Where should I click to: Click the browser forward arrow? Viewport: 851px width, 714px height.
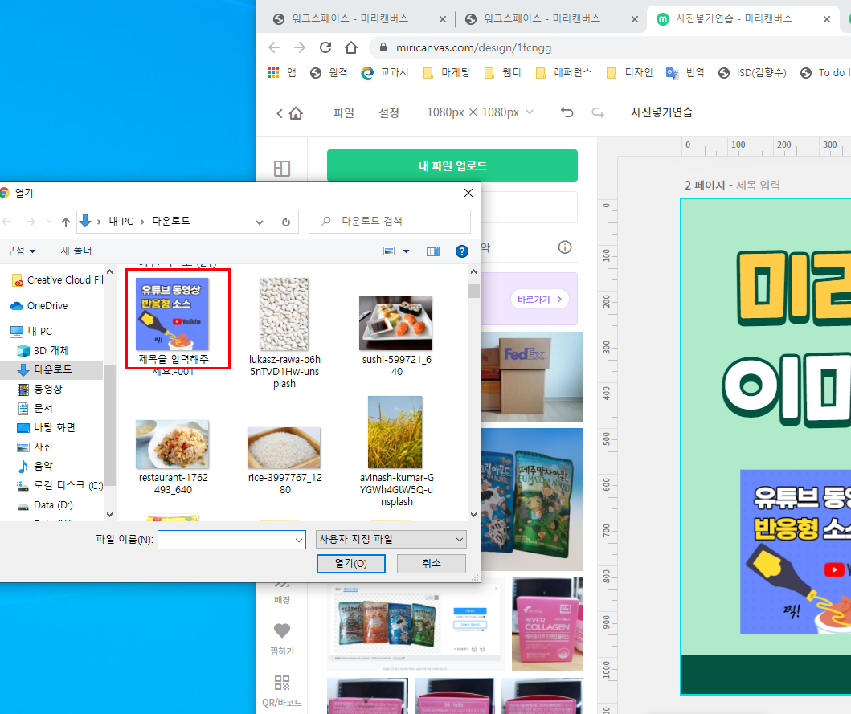point(300,47)
